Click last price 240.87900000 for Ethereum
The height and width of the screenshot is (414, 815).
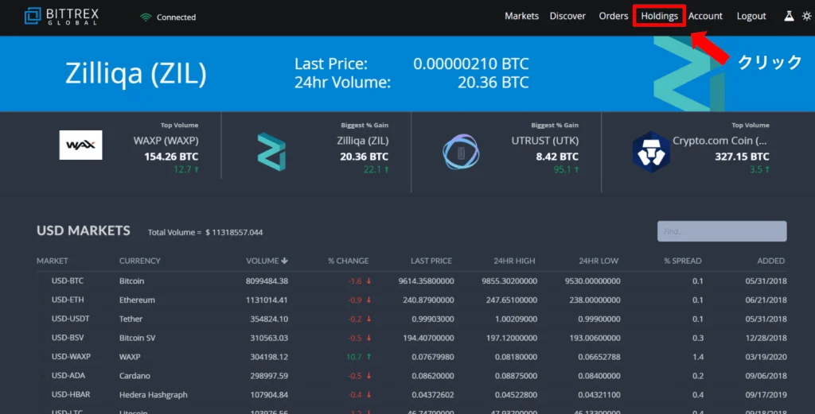point(428,300)
